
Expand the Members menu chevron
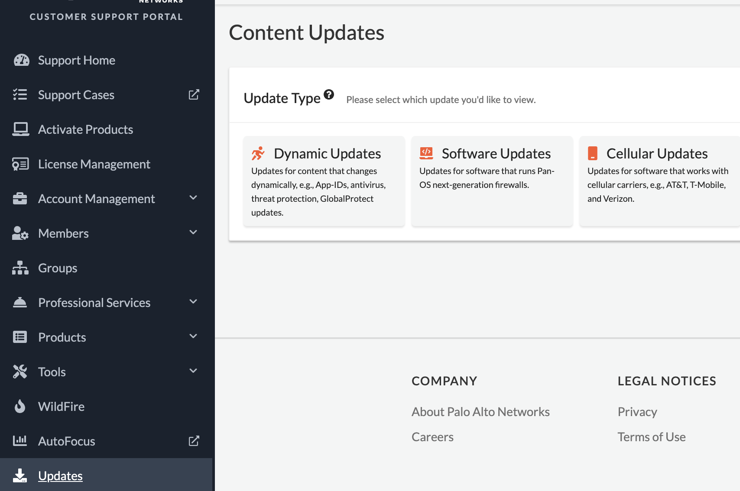[x=193, y=233]
